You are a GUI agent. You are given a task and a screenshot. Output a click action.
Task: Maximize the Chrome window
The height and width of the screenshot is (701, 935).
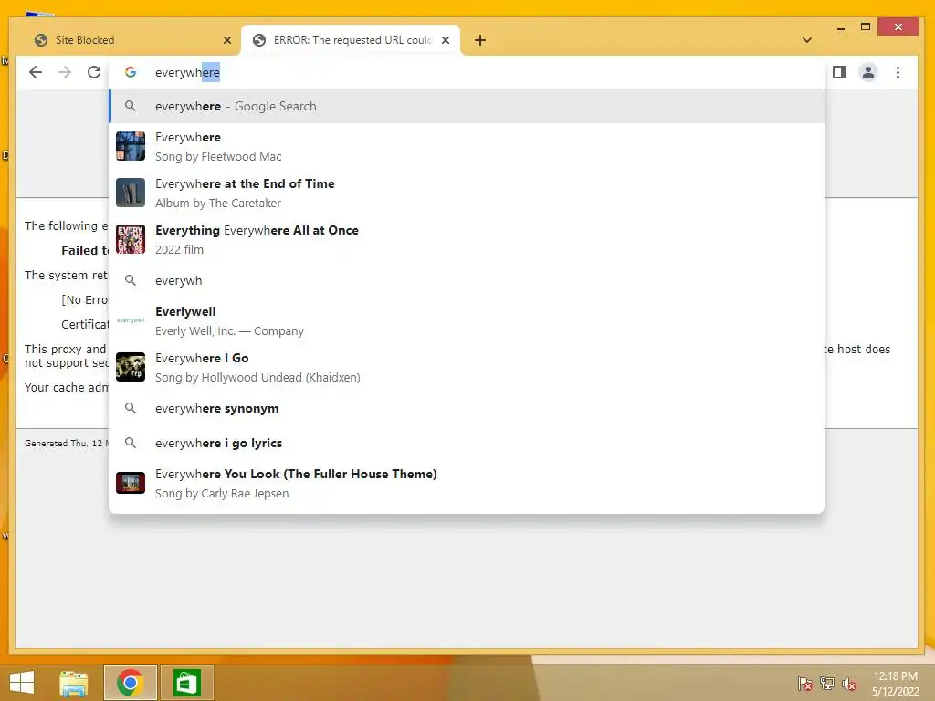[866, 26]
